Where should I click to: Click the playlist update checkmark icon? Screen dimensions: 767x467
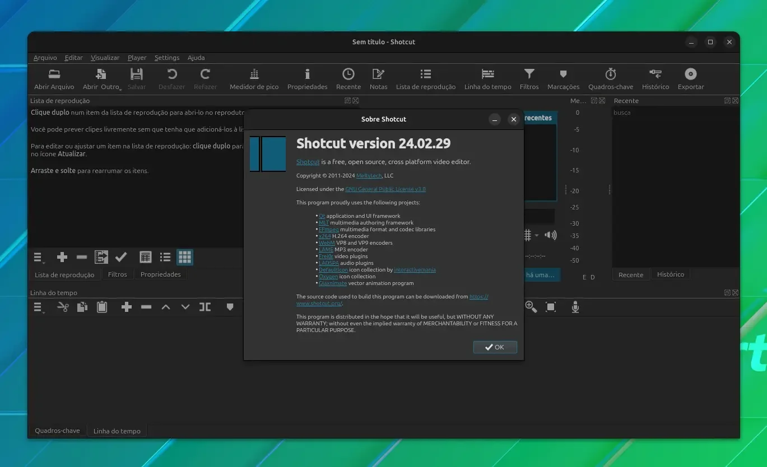pyautogui.click(x=121, y=257)
